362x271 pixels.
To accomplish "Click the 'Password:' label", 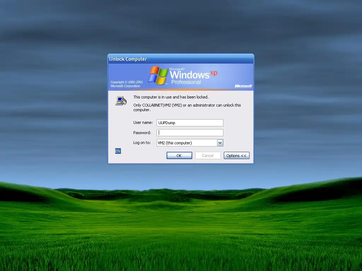I will (x=142, y=133).
